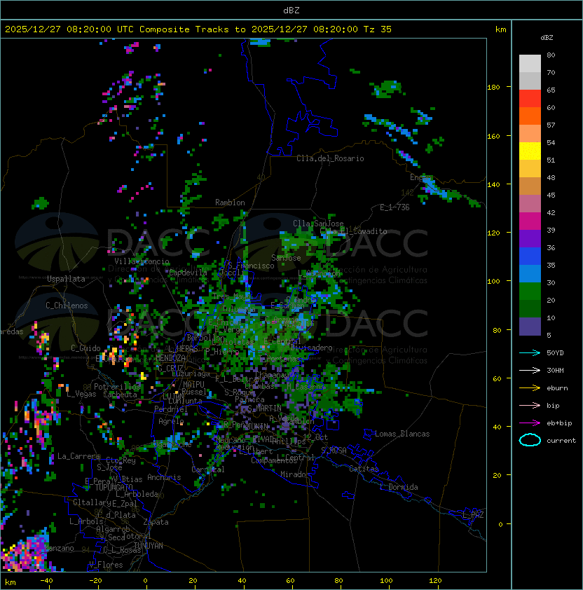Click the Capdevila label on map
Screen dimensions: 583x590
tap(188, 273)
